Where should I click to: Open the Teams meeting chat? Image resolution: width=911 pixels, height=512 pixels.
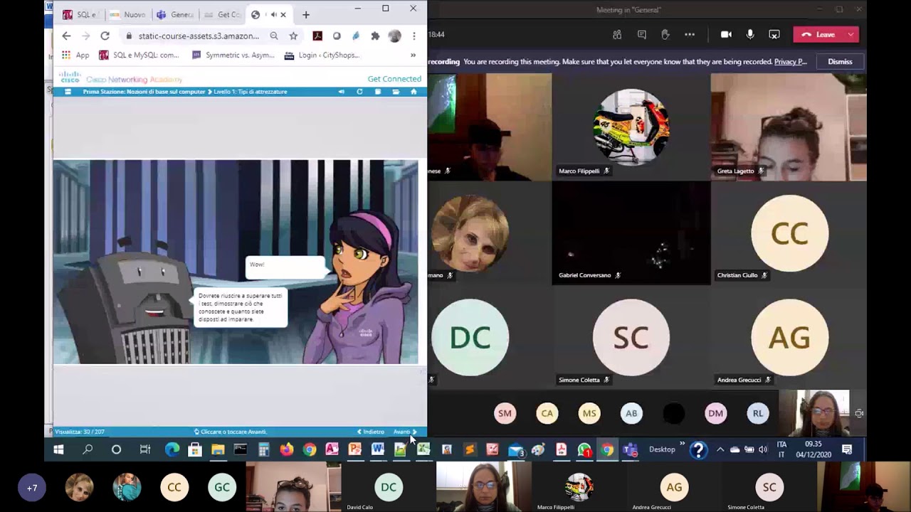[641, 34]
